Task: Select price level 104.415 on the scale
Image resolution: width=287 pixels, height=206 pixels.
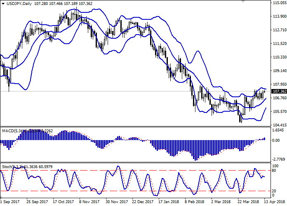Action: coord(280,125)
